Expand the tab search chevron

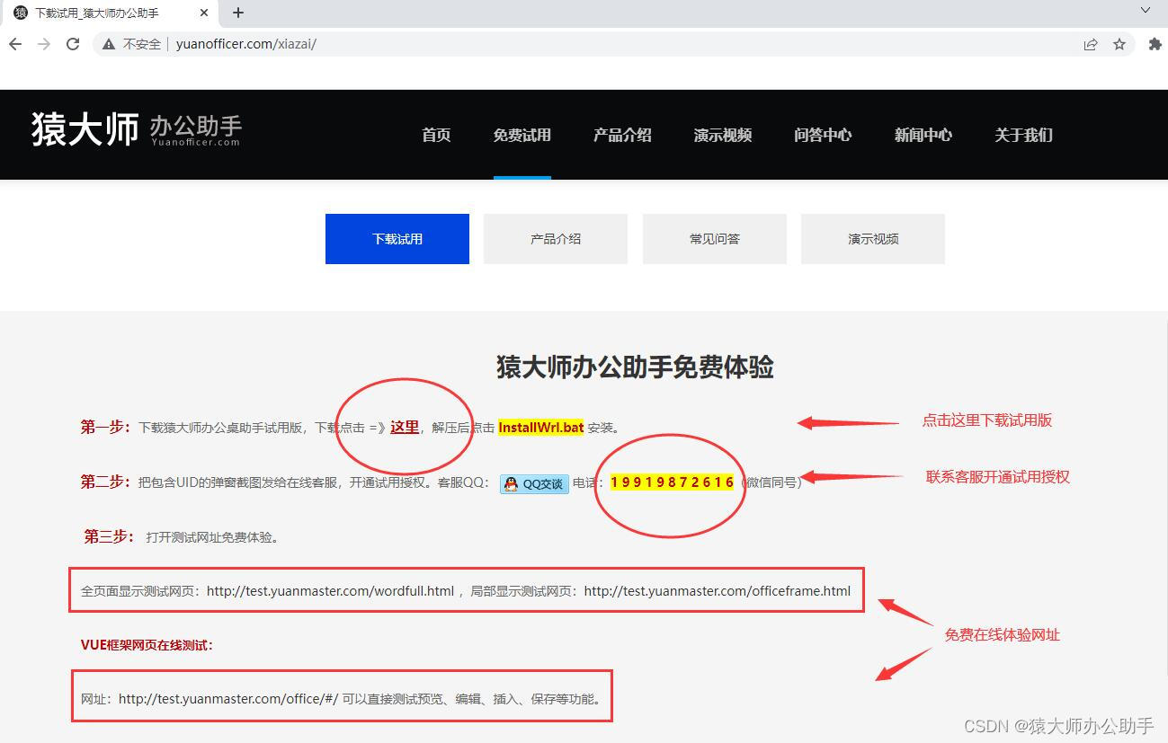point(1146,11)
